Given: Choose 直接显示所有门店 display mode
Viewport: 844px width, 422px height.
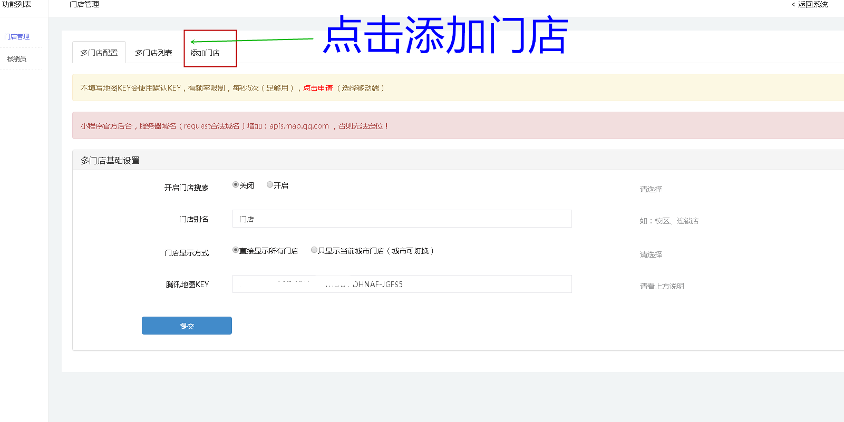Looking at the screenshot, I should (236, 250).
